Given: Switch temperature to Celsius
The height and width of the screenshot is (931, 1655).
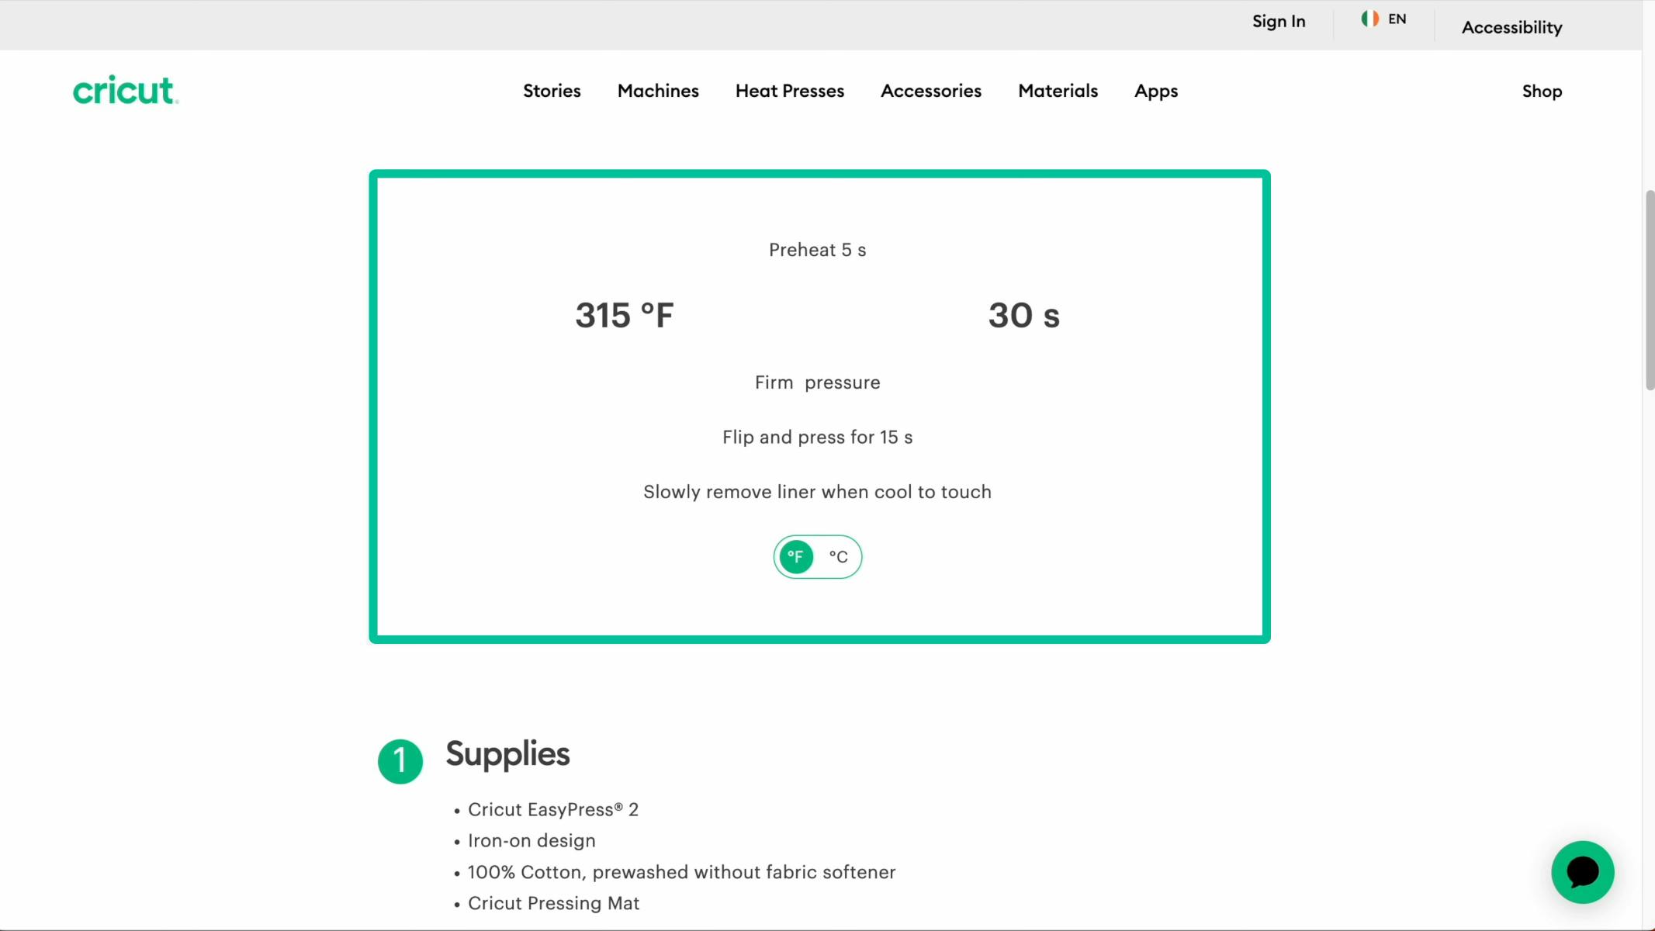Looking at the screenshot, I should [838, 556].
